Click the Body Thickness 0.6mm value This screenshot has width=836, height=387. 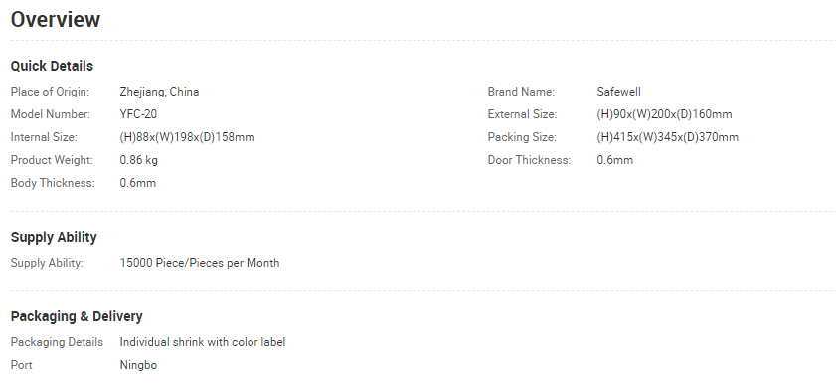138,183
